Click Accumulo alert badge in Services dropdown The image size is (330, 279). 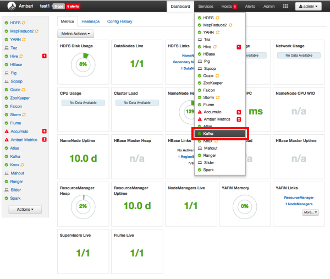coord(239,112)
